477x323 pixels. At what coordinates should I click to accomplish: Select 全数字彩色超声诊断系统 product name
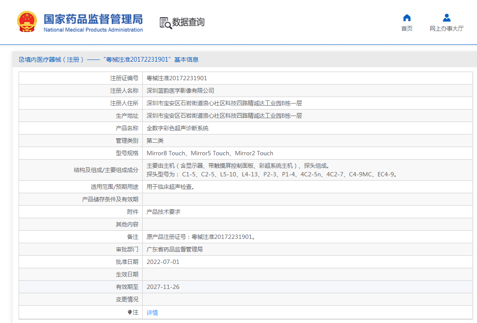[178, 128]
